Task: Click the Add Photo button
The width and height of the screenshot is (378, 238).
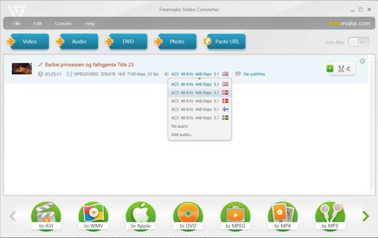Action: [x=175, y=41]
